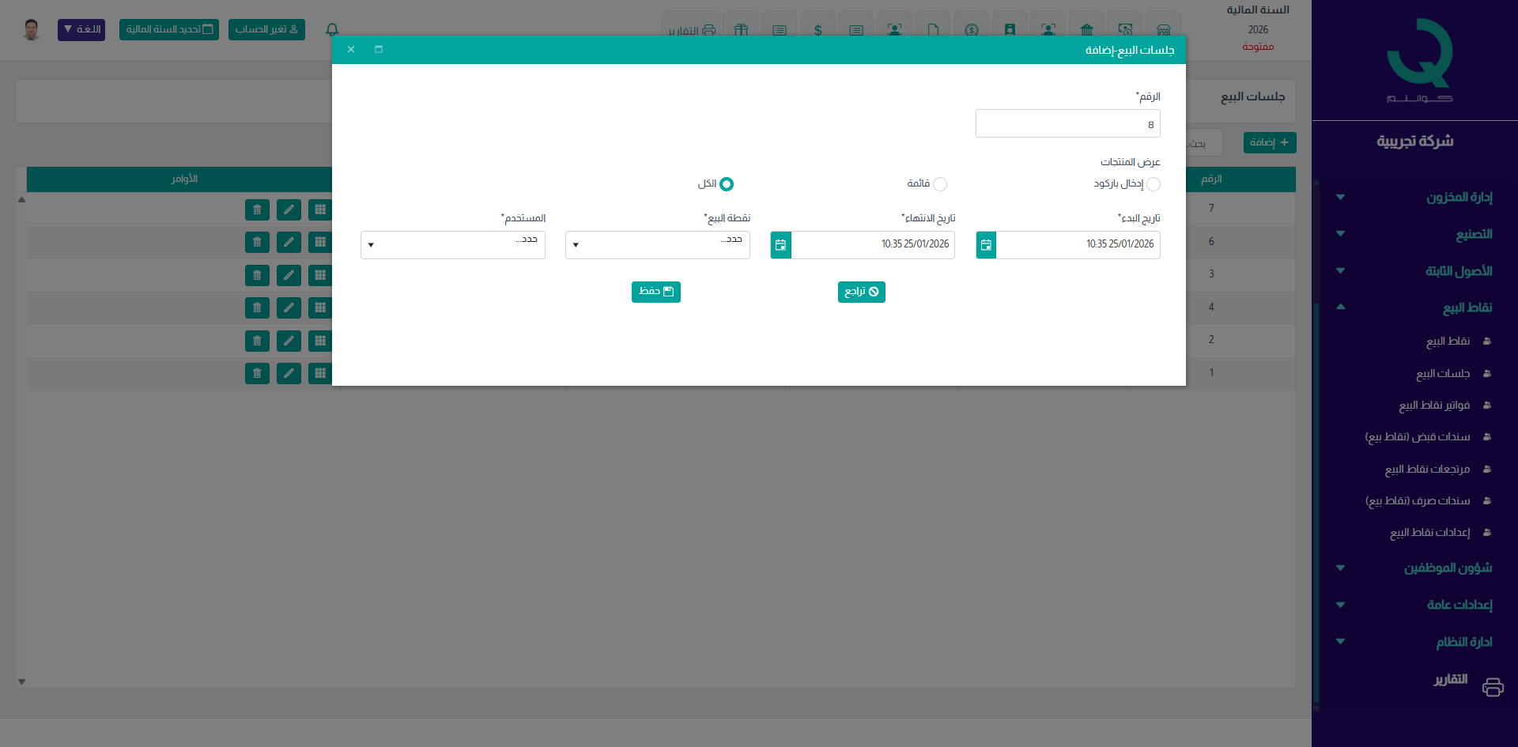This screenshot has height=747, width=1518.
Task: Open the اللغة language dropdown
Action: (x=81, y=30)
